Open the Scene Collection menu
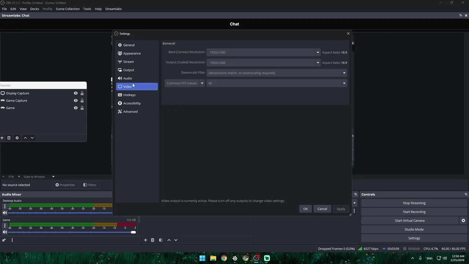Image resolution: width=469 pixels, height=264 pixels. tap(68, 9)
